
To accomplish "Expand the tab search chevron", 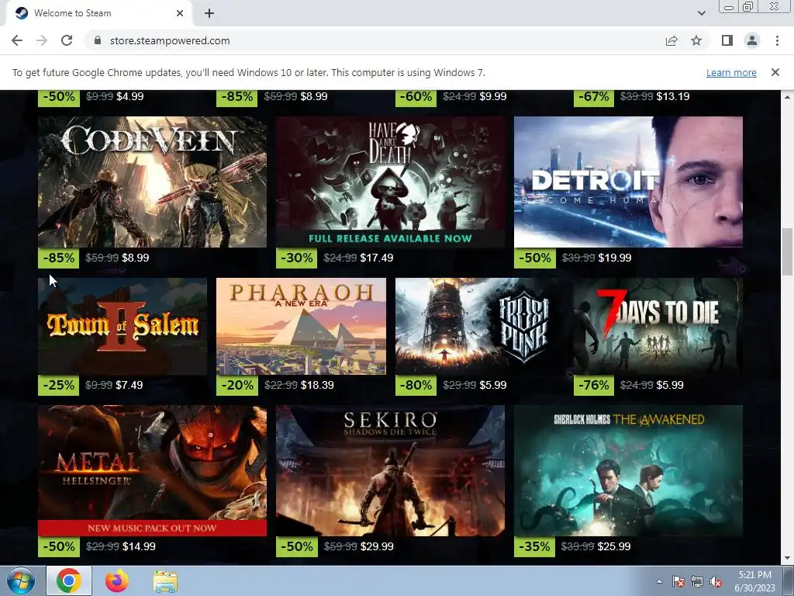I will click(701, 13).
